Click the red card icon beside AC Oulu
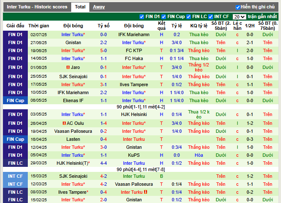Image resolution: width=281 pixels, height=203 pixels. click(x=64, y=123)
